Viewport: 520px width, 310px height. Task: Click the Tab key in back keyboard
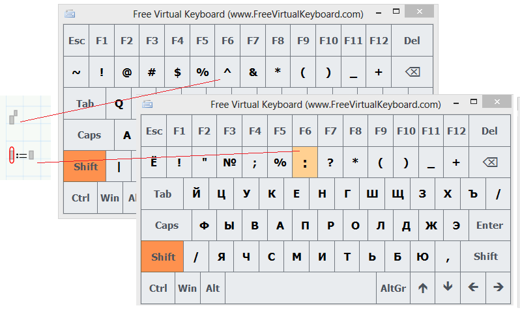(85, 103)
